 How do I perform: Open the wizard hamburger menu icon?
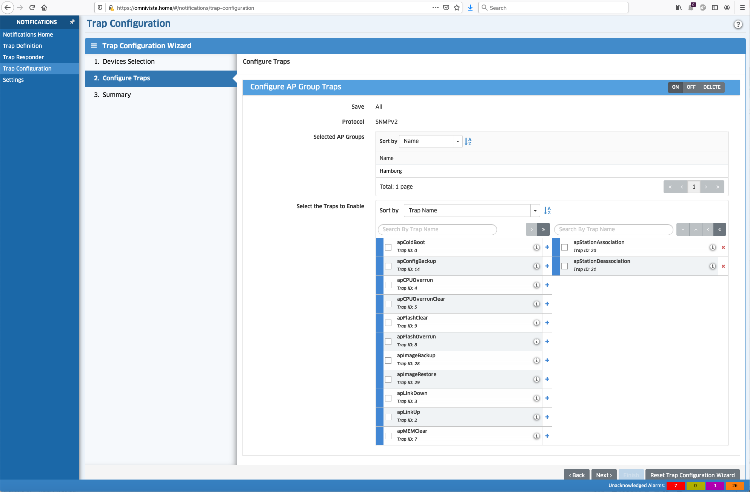[x=94, y=46]
